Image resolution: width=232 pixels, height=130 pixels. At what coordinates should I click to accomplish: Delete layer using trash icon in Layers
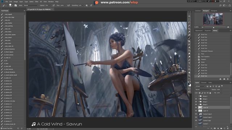point(228,129)
